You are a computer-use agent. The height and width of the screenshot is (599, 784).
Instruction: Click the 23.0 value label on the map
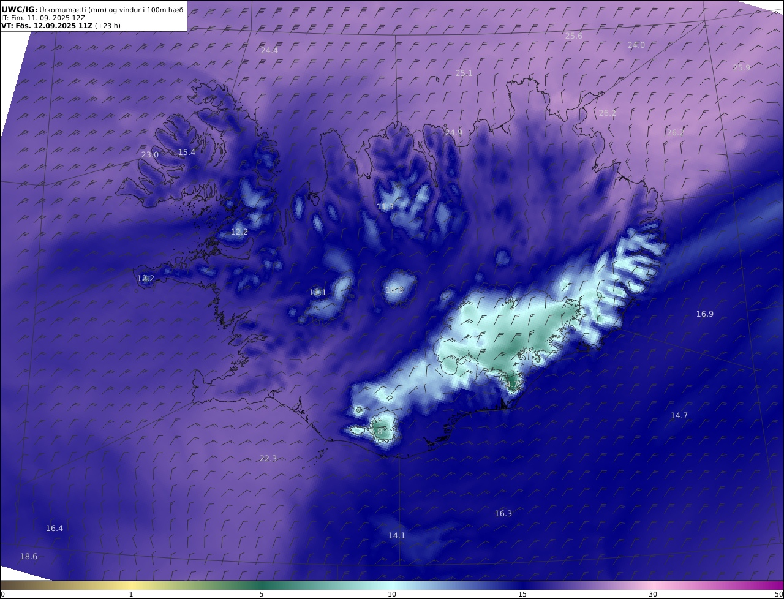(x=150, y=155)
